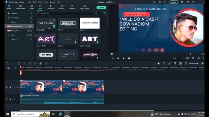Lock the video track 1
The width and height of the screenshot is (209, 117).
click(10, 87)
